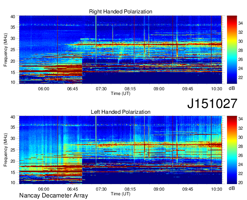The image size is (247, 200).
Task: Click the J151027 identifier label
Action: coord(212,103)
